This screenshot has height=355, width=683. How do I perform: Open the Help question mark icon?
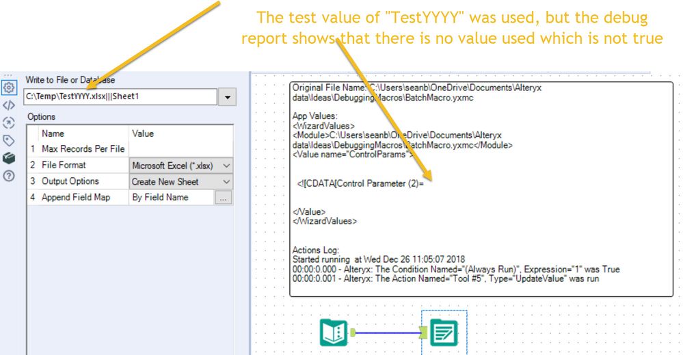point(9,176)
